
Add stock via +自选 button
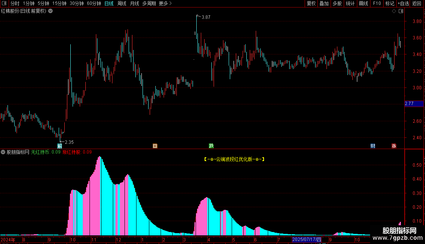(x=403, y=3)
